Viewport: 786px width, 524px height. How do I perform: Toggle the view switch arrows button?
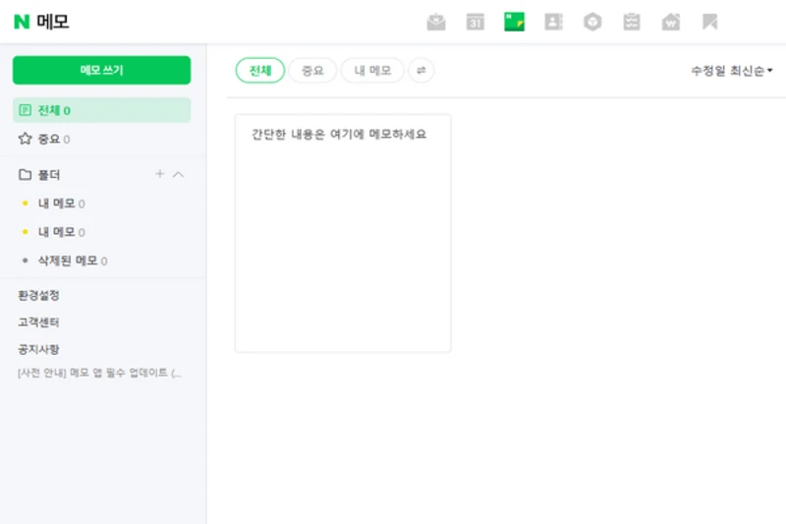(421, 70)
